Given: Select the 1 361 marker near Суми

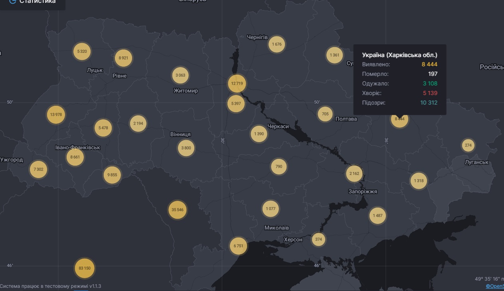Looking at the screenshot, I should pyautogui.click(x=335, y=55).
